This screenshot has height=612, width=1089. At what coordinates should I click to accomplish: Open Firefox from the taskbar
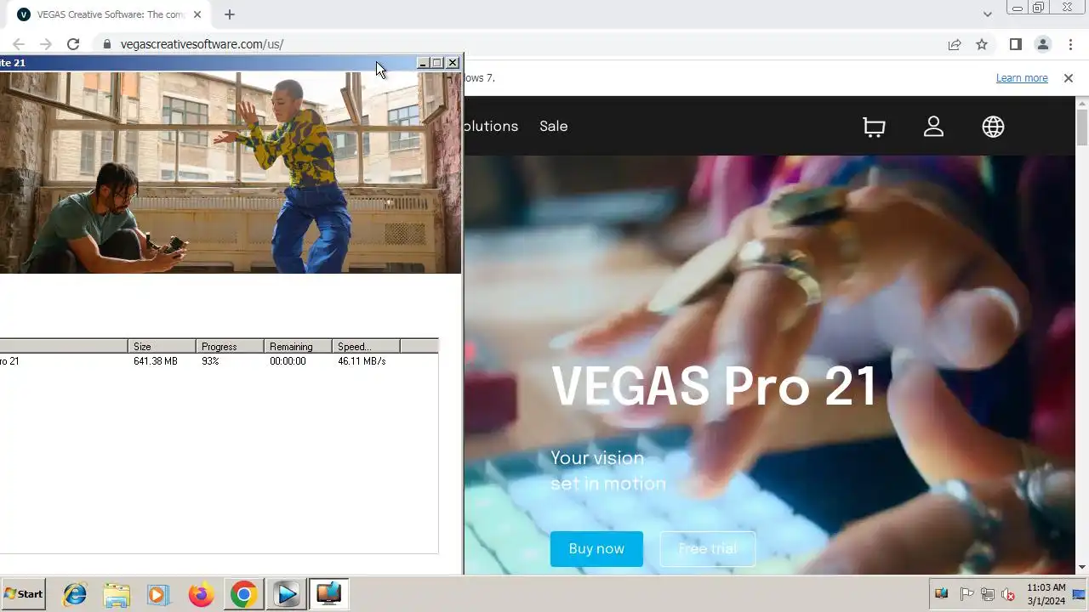pos(201,594)
